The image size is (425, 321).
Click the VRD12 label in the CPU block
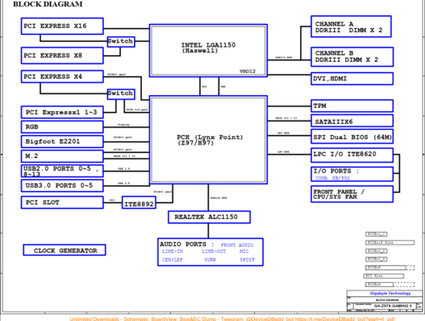[247, 71]
